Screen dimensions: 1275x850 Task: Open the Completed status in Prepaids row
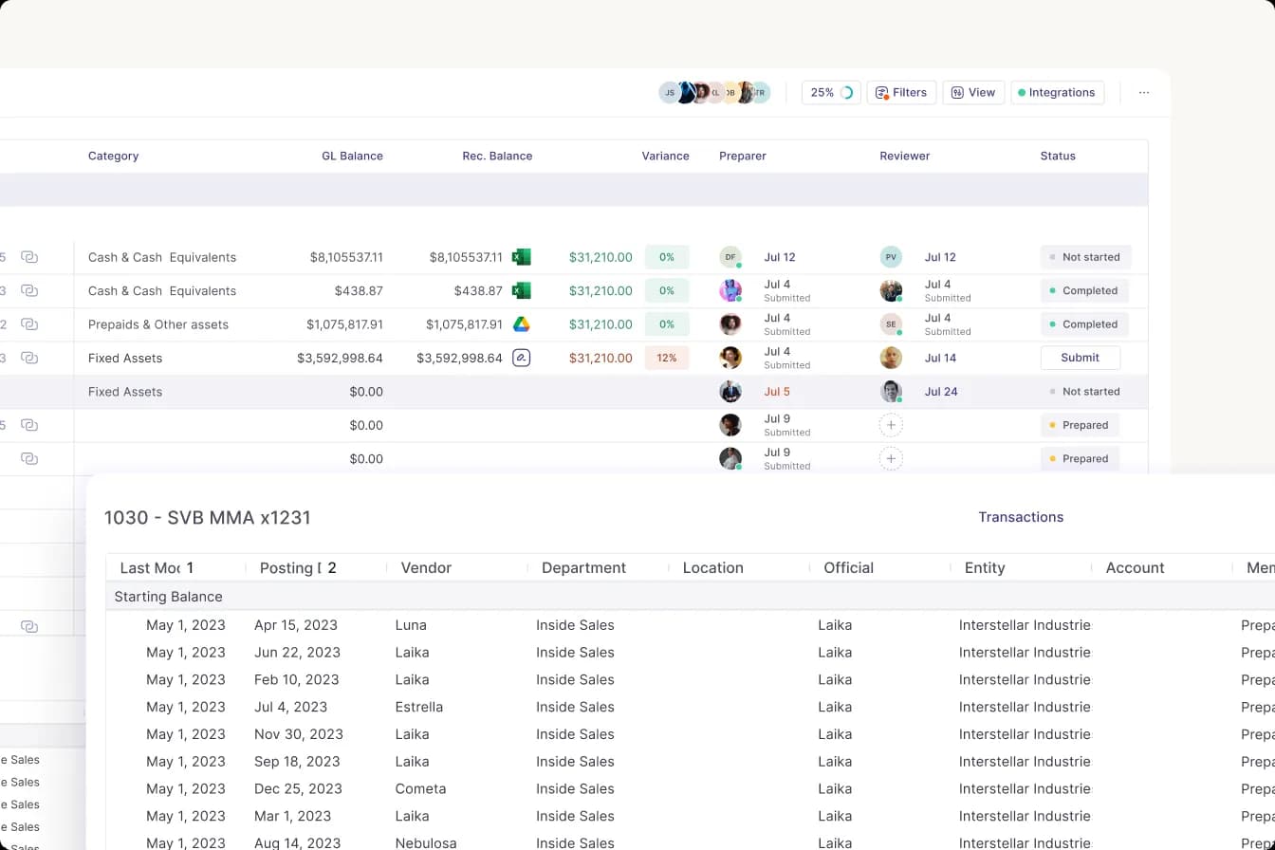[1084, 324]
